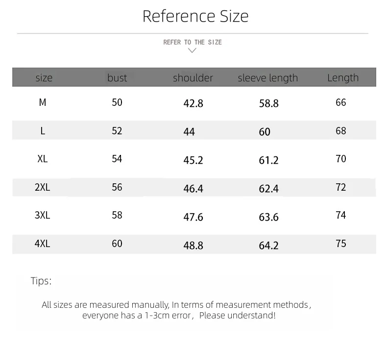Click the XL size row label

[x=43, y=158]
